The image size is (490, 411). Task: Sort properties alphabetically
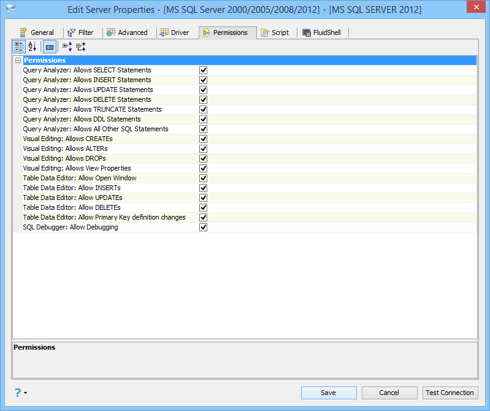(x=32, y=47)
